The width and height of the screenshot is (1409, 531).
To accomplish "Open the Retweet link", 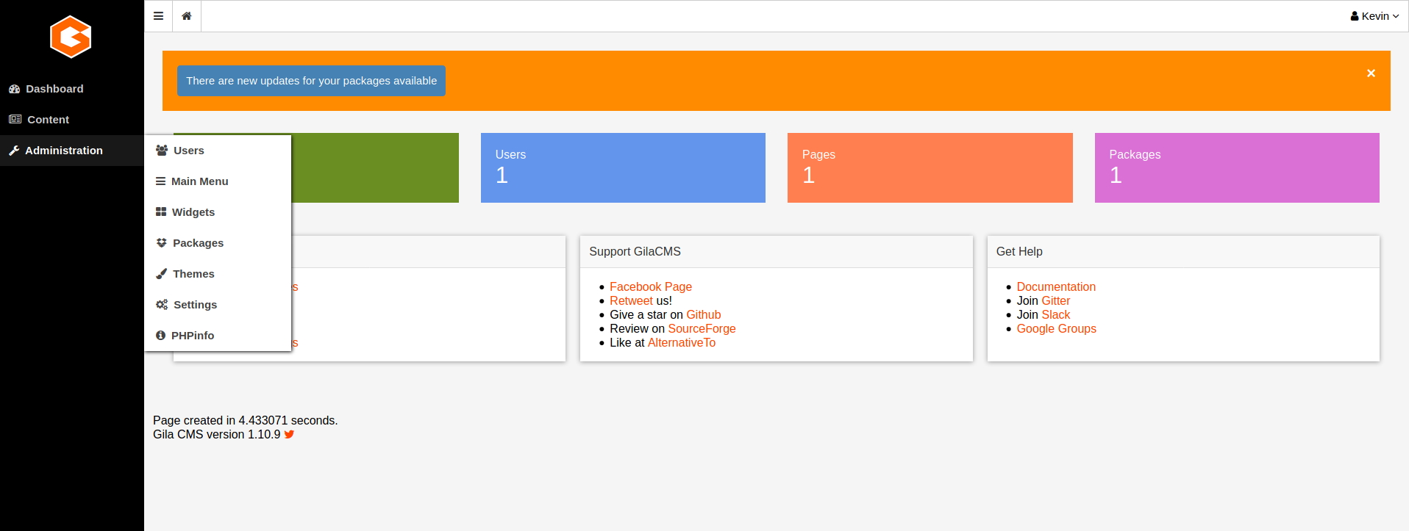I will tap(631, 301).
